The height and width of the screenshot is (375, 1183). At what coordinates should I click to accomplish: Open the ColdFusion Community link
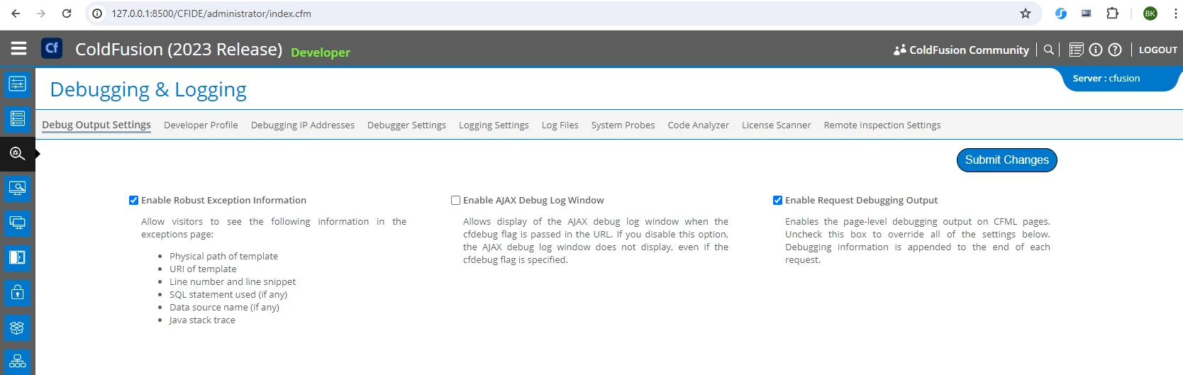point(969,50)
